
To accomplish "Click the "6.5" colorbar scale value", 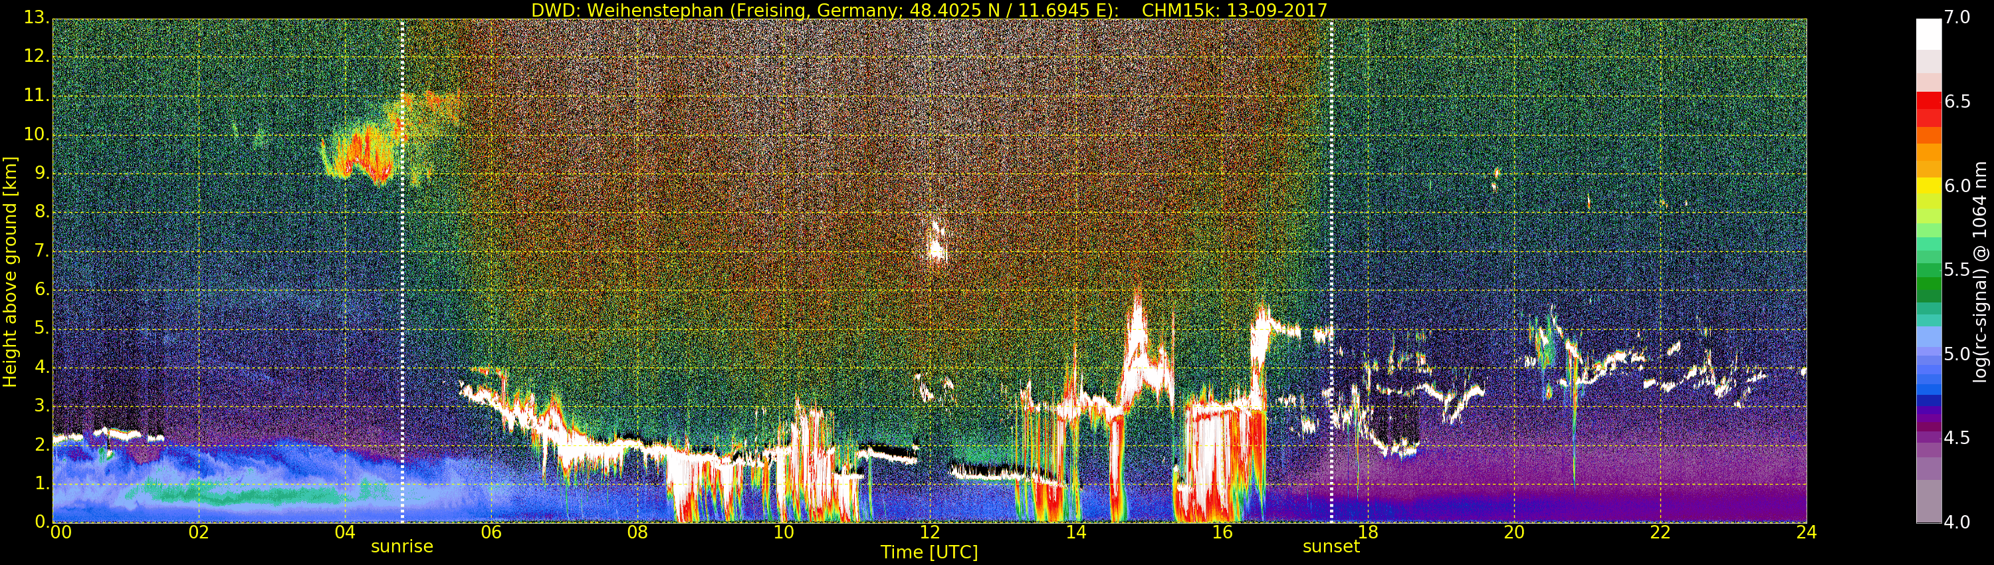I will [x=1957, y=102].
